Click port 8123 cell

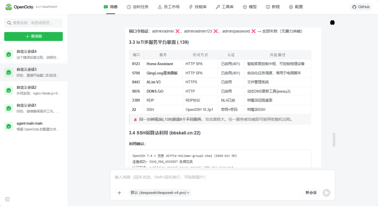coord(136,64)
